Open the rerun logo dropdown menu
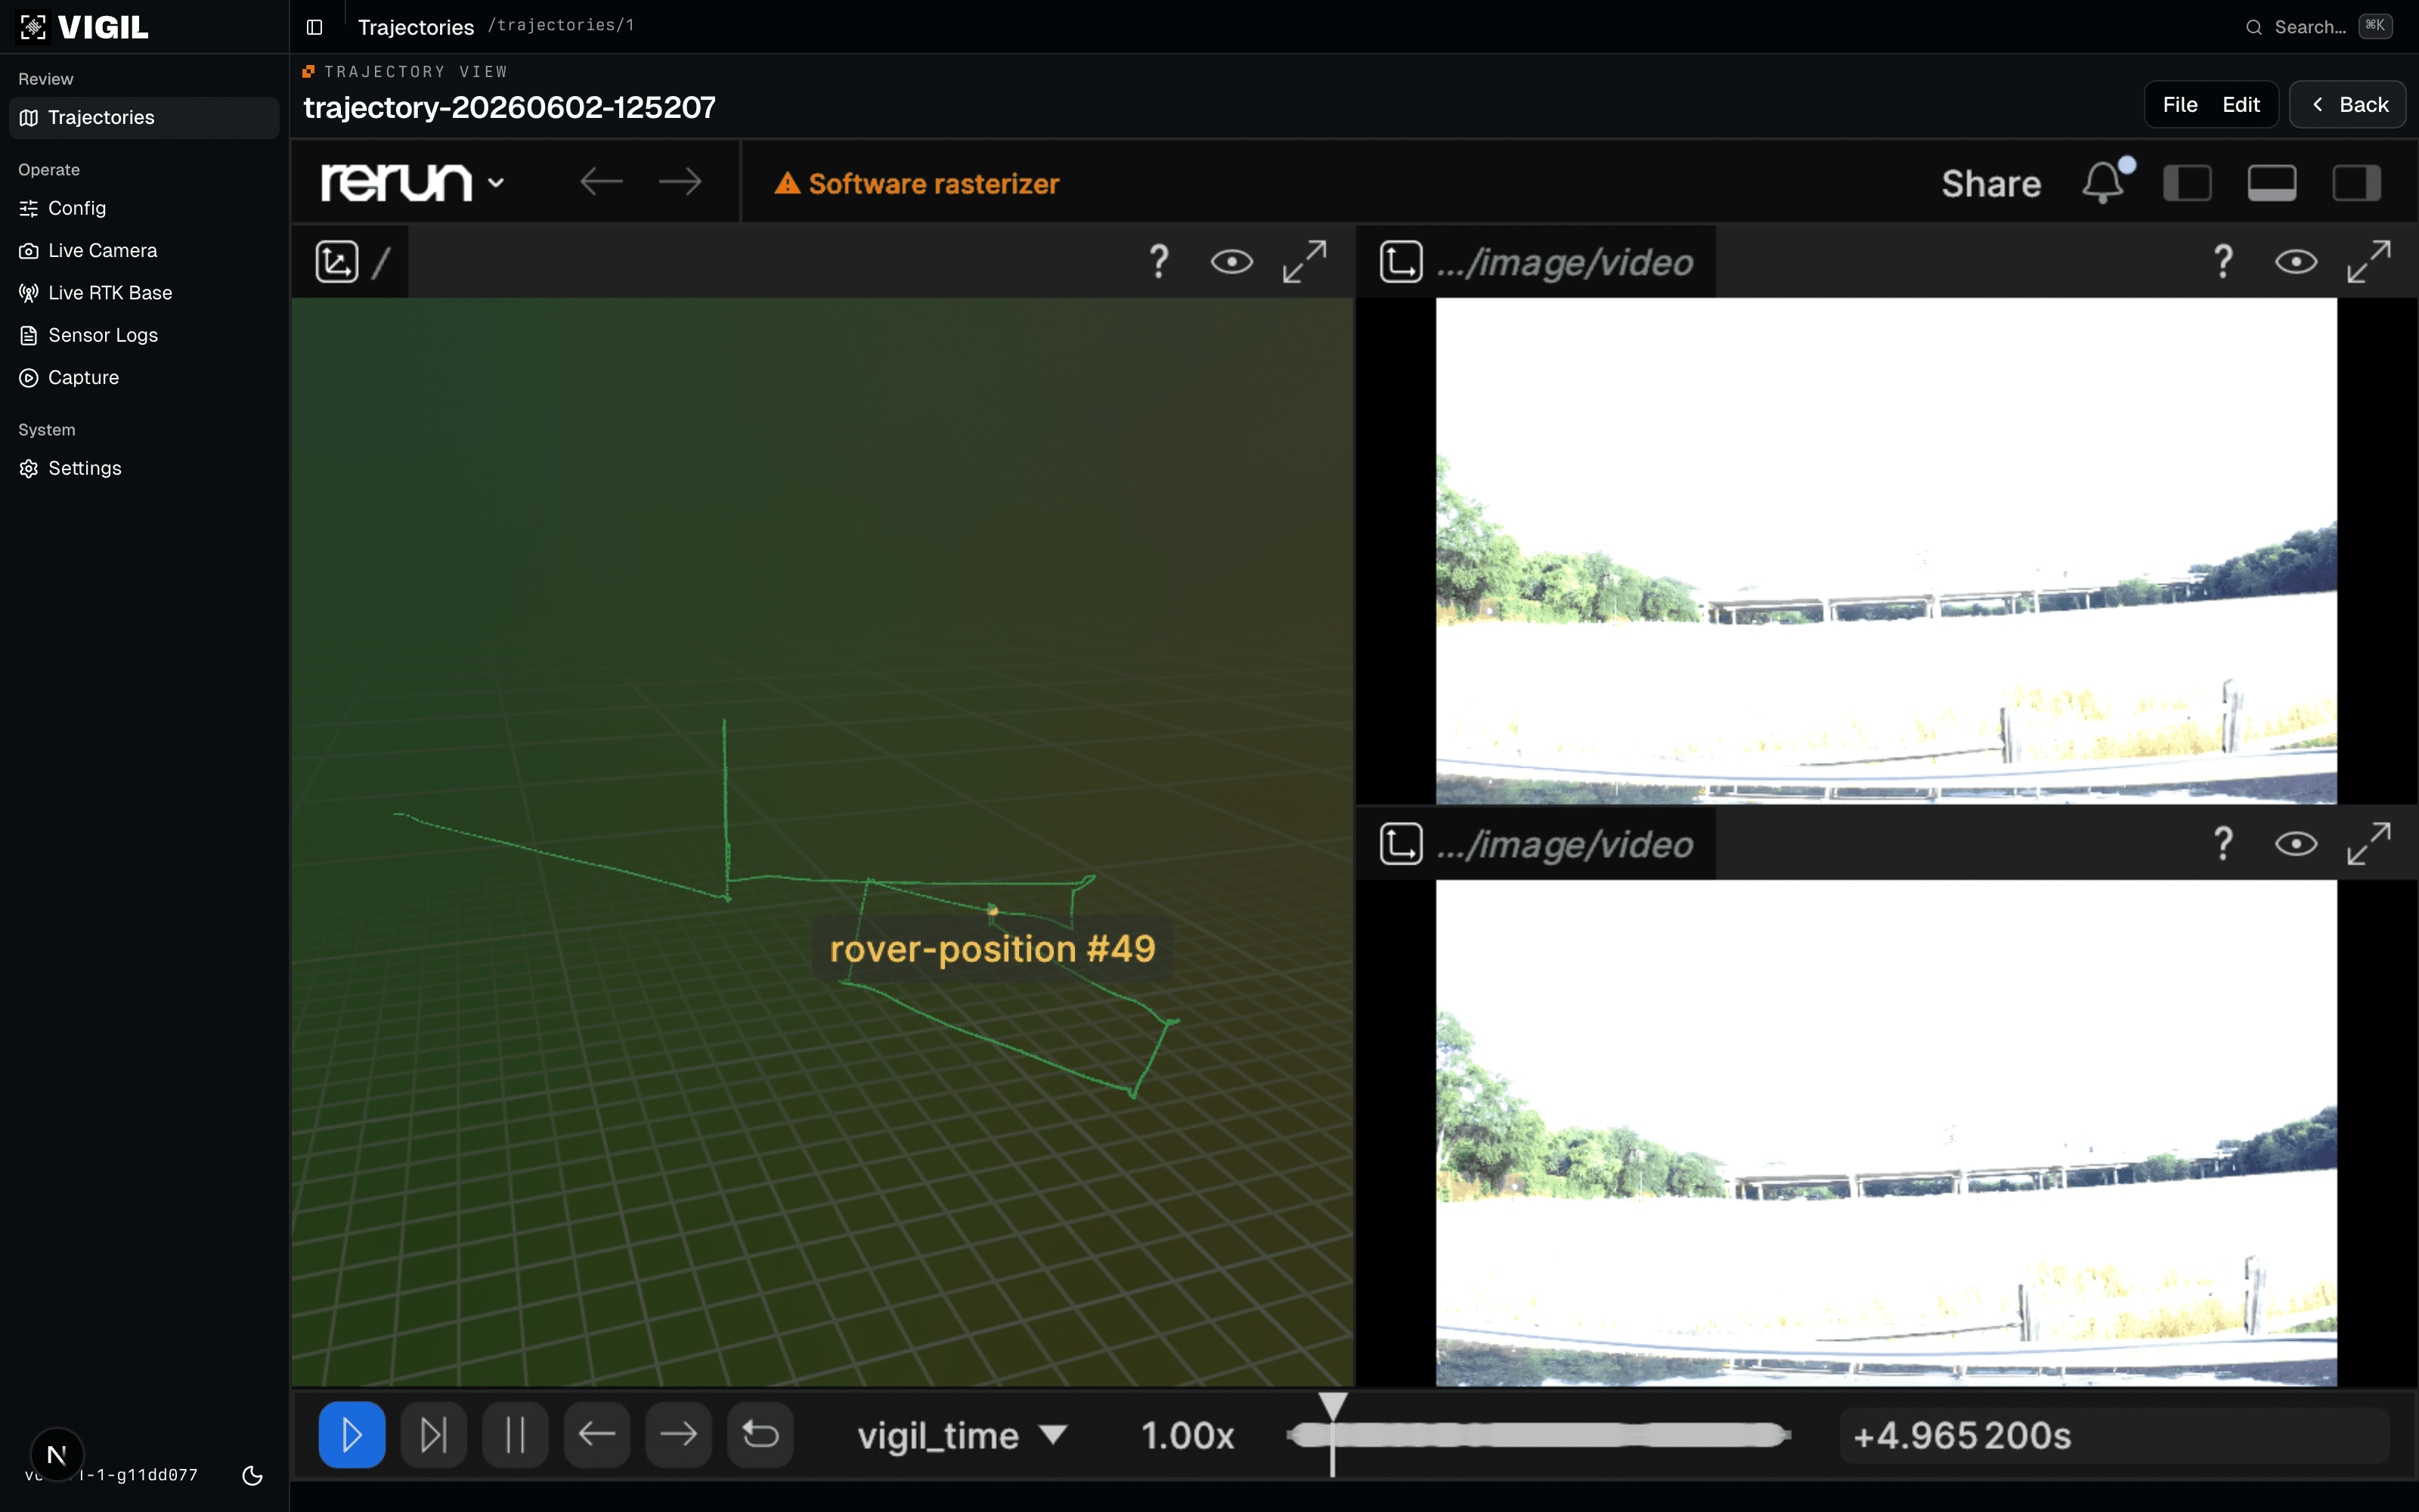Image resolution: width=2419 pixels, height=1512 pixels. point(412,182)
